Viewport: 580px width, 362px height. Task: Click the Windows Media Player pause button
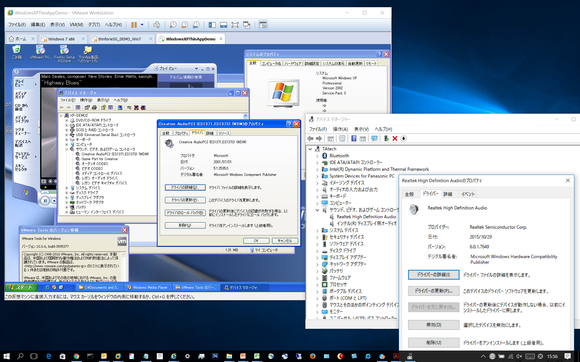click(45, 201)
